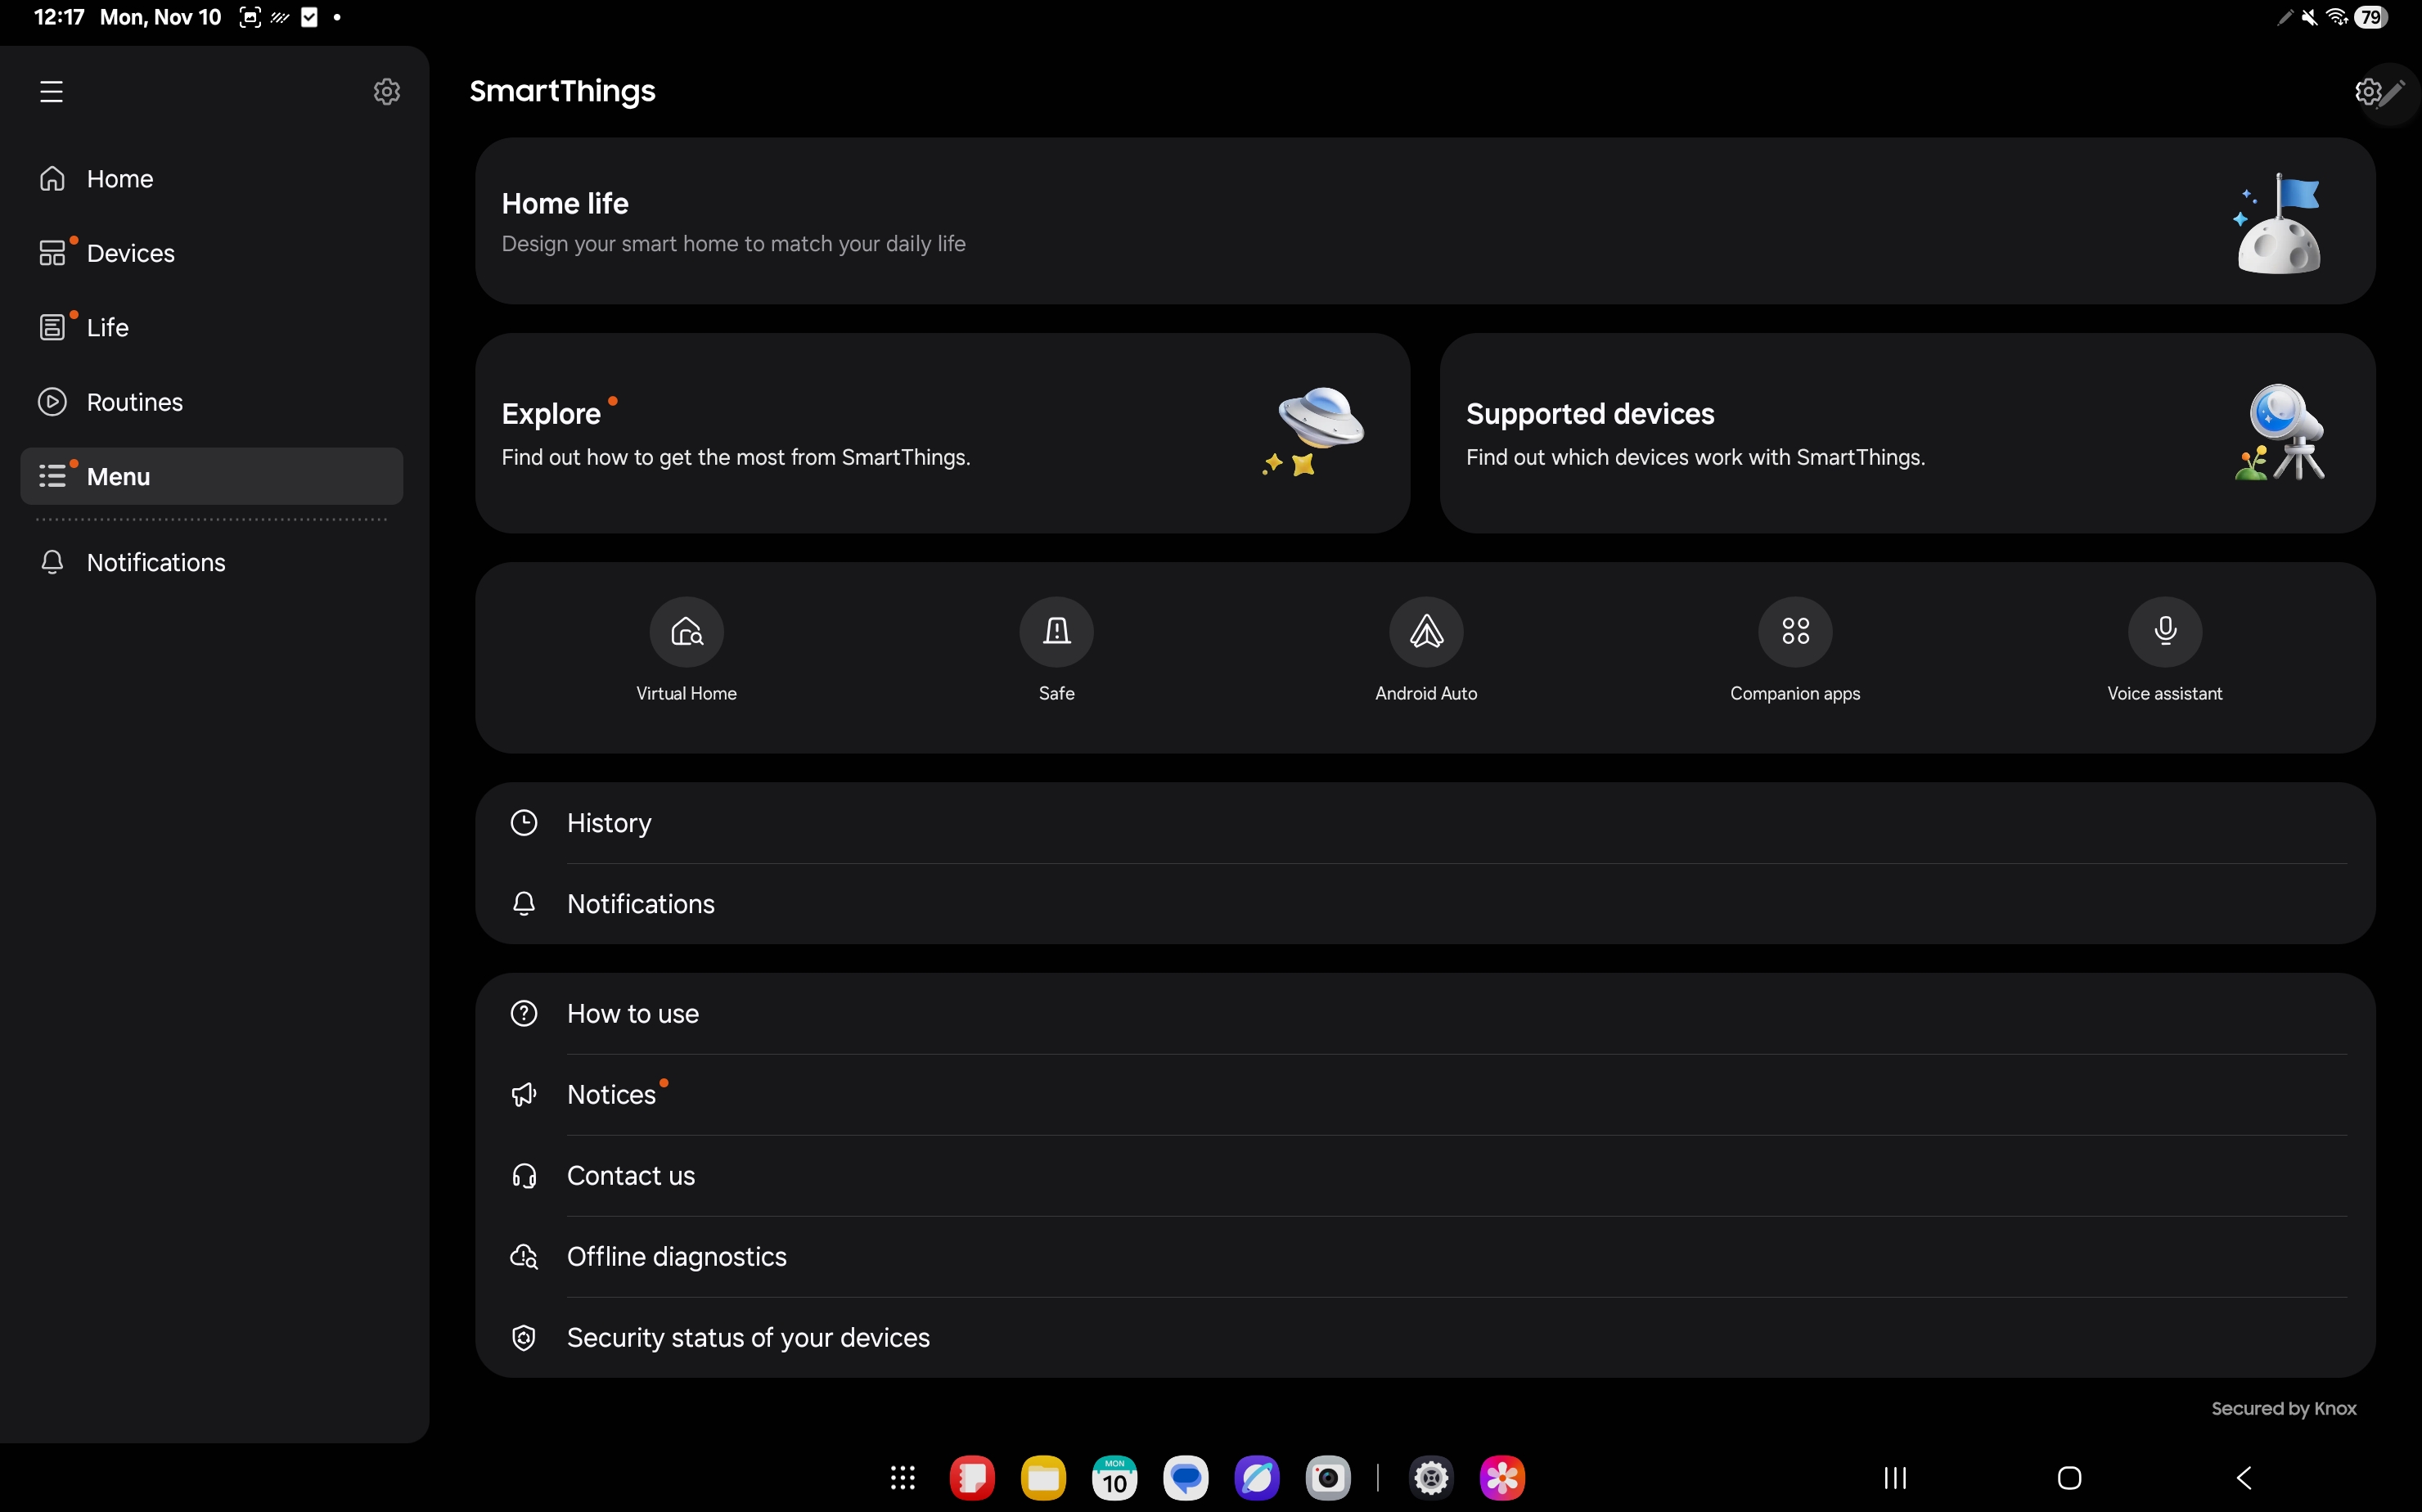Open the app drawer grid in taskbar
This screenshot has height=1512, width=2422.
pyautogui.click(x=902, y=1477)
